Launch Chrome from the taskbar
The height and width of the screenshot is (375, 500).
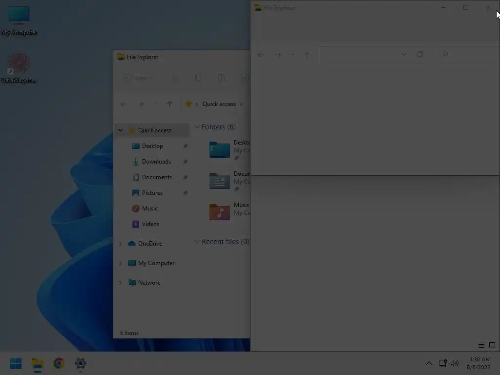(x=59, y=363)
